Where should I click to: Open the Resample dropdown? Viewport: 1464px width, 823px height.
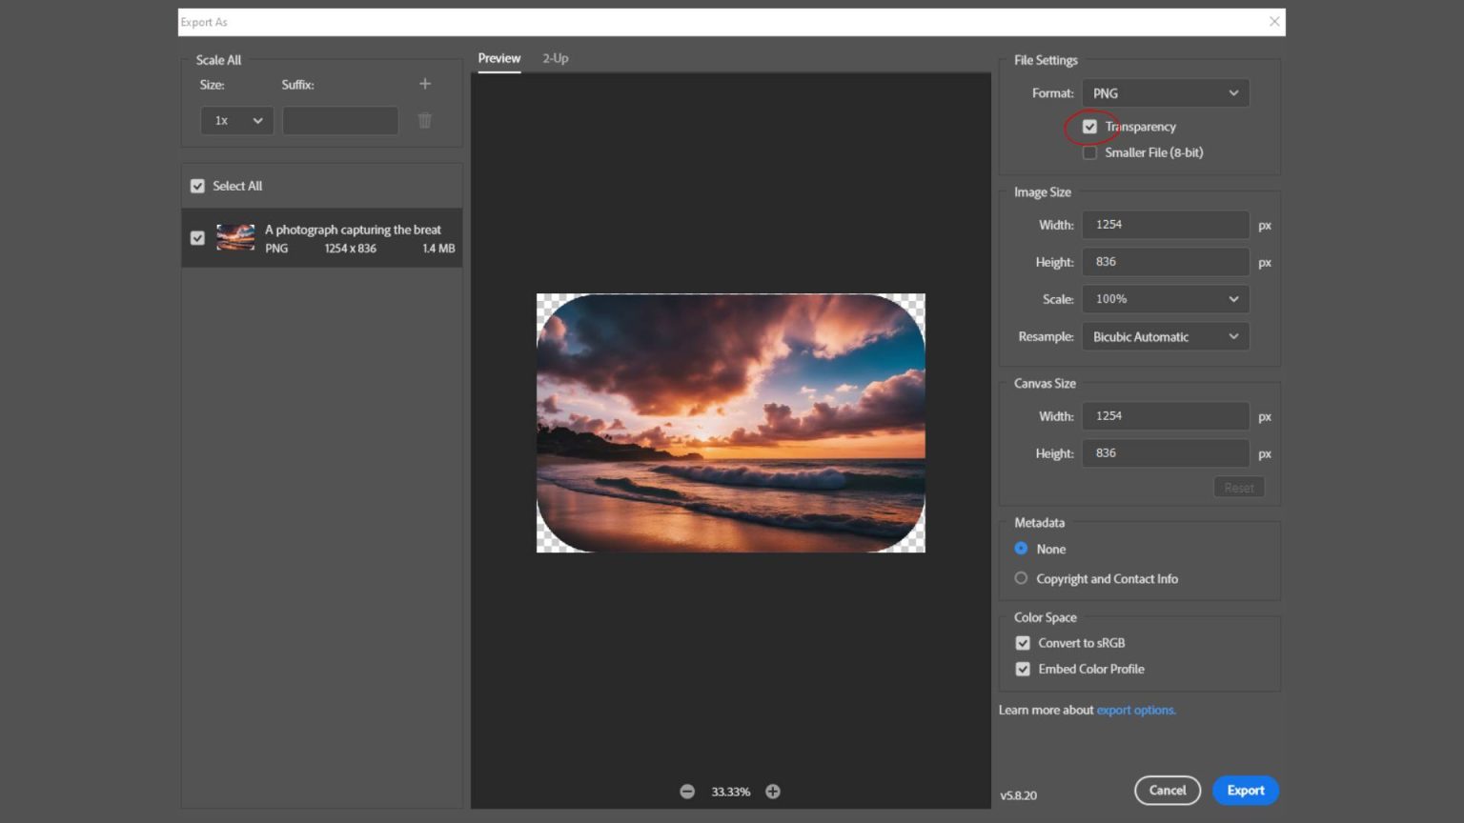1165,336
